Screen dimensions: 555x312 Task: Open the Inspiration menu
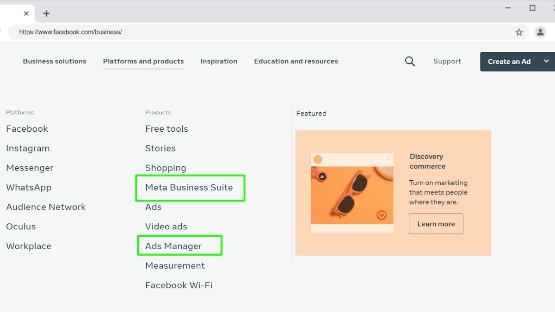click(219, 61)
